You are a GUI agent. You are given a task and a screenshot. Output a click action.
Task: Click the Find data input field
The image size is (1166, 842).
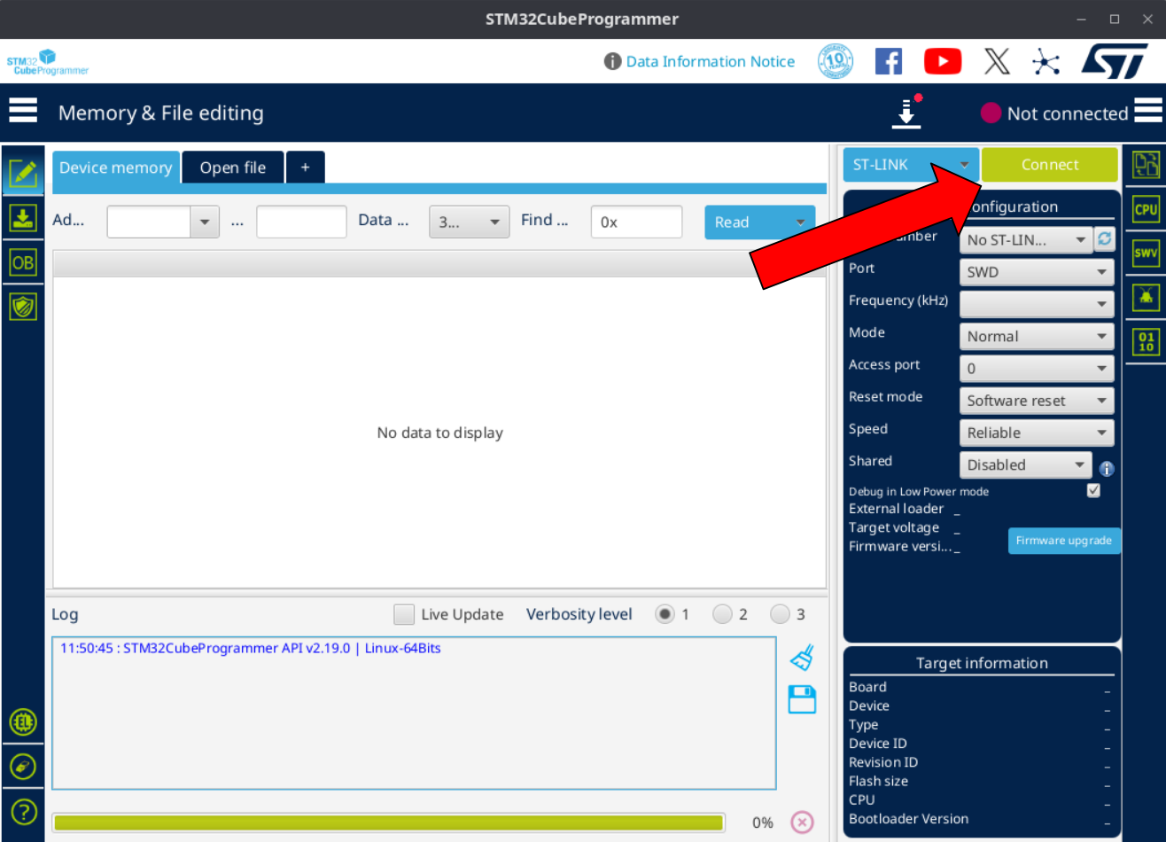click(x=636, y=222)
